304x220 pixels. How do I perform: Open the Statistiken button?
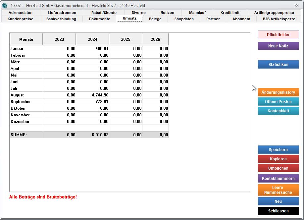coord(278,65)
